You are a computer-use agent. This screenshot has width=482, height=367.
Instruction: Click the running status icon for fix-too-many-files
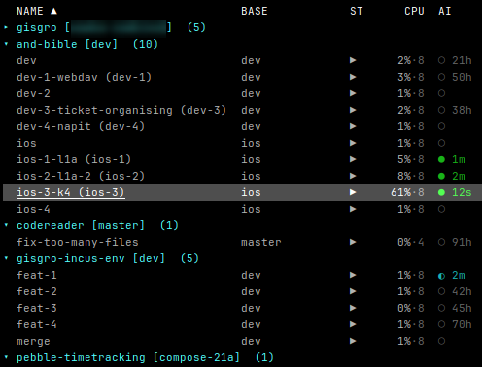pyautogui.click(x=353, y=242)
